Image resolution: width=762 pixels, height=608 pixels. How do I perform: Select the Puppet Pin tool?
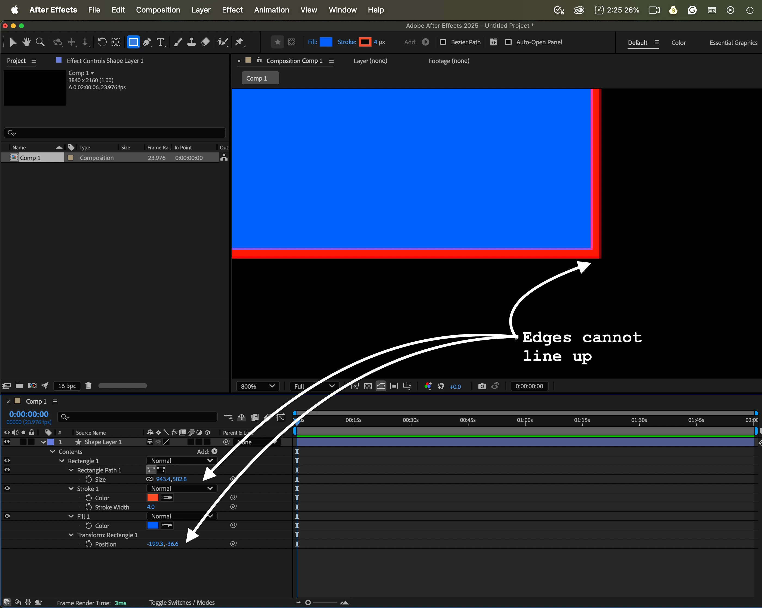coord(240,42)
